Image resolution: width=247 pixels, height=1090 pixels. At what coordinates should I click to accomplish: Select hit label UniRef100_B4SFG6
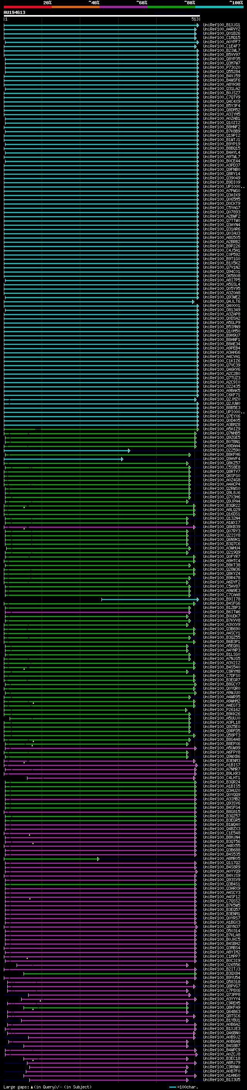tap(222, 604)
